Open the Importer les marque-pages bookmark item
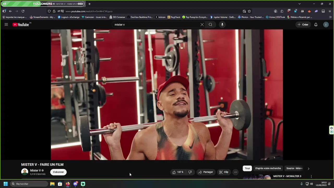Viewport: 334px width, 188px height. (x=14, y=17)
